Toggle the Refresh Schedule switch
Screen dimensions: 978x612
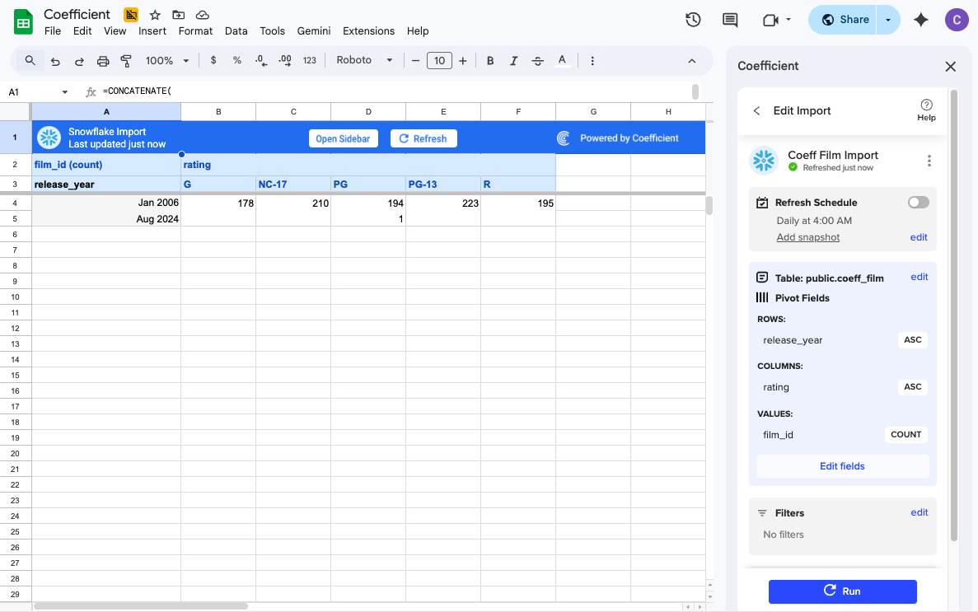pyautogui.click(x=918, y=203)
